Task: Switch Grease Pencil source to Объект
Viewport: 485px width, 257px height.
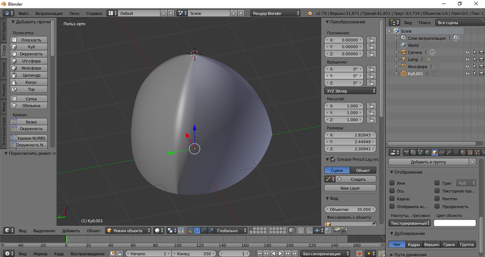Action: 363,170
